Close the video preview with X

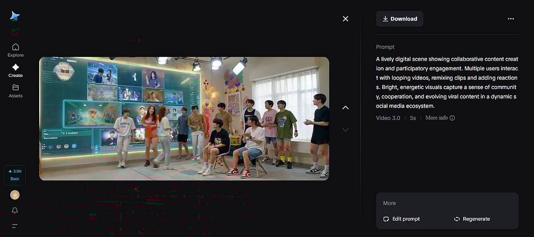[346, 19]
